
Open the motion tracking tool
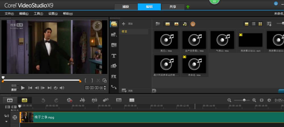106,100
